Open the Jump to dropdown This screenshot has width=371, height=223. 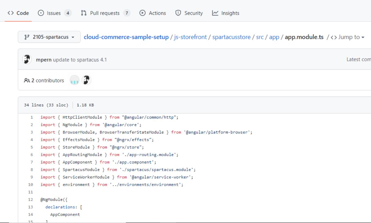(348, 37)
